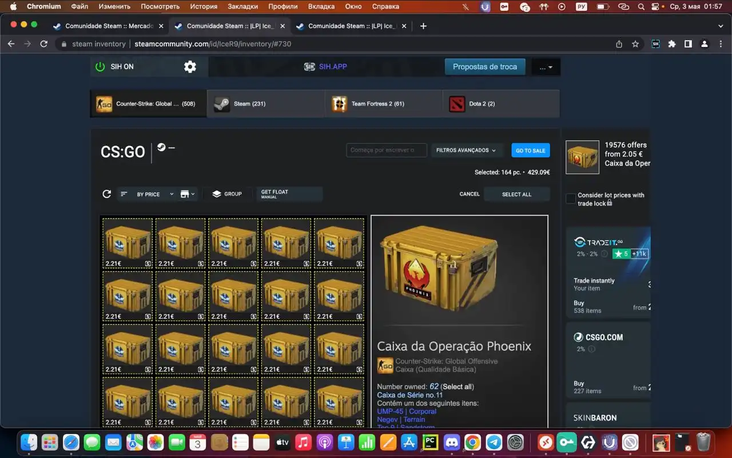Reload inventory with the refresh icon
The image size is (732, 458).
pyautogui.click(x=106, y=194)
